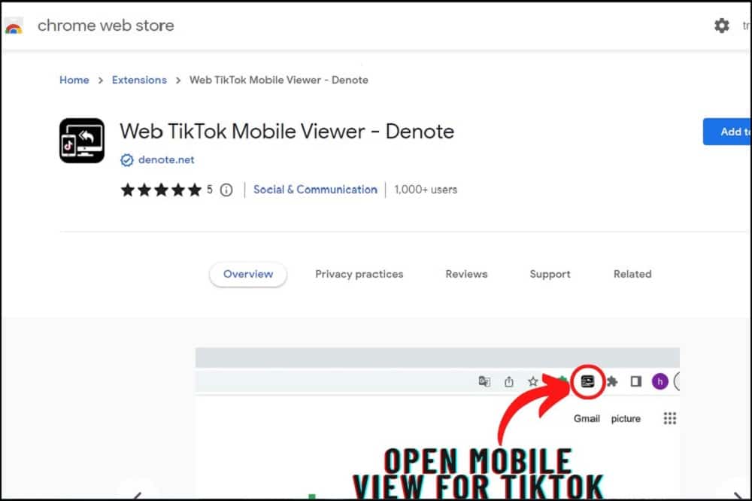Click the Add to Chrome button
The width and height of the screenshot is (752, 501).
[x=727, y=132]
